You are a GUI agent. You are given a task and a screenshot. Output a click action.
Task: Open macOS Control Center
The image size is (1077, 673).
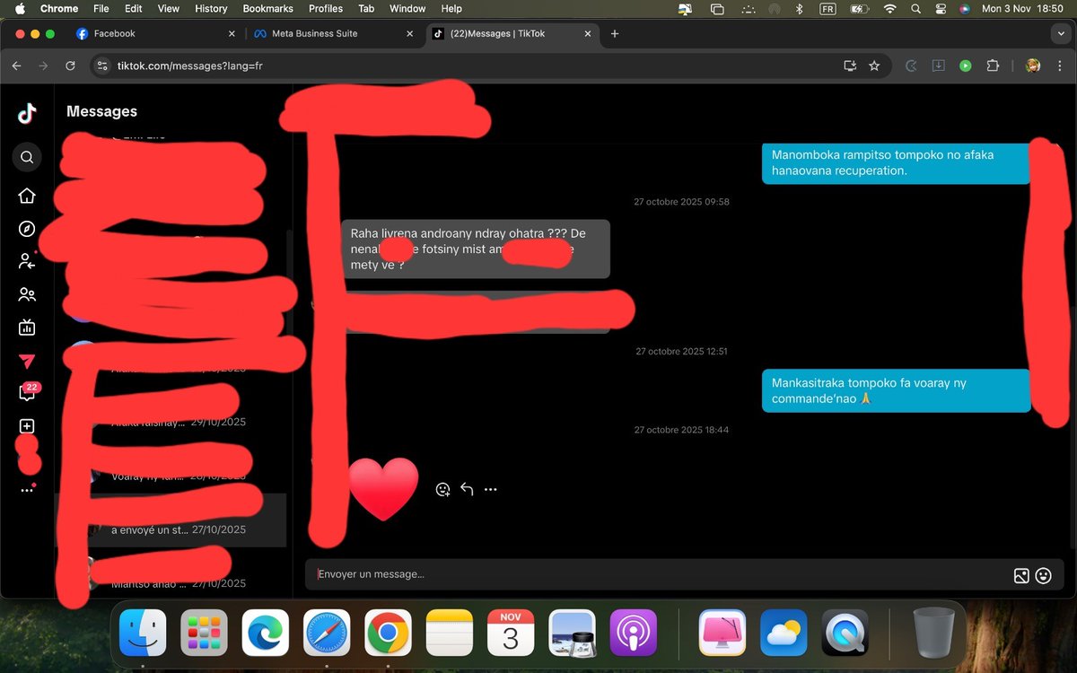(941, 8)
